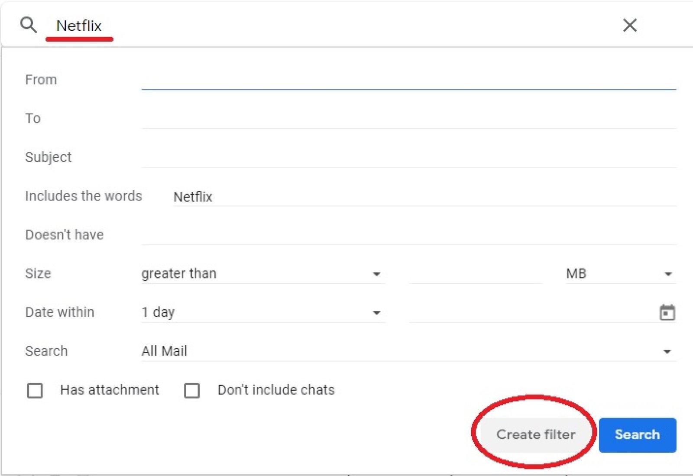Enable the Don't include chats checkbox
This screenshot has width=693, height=476.
(192, 390)
